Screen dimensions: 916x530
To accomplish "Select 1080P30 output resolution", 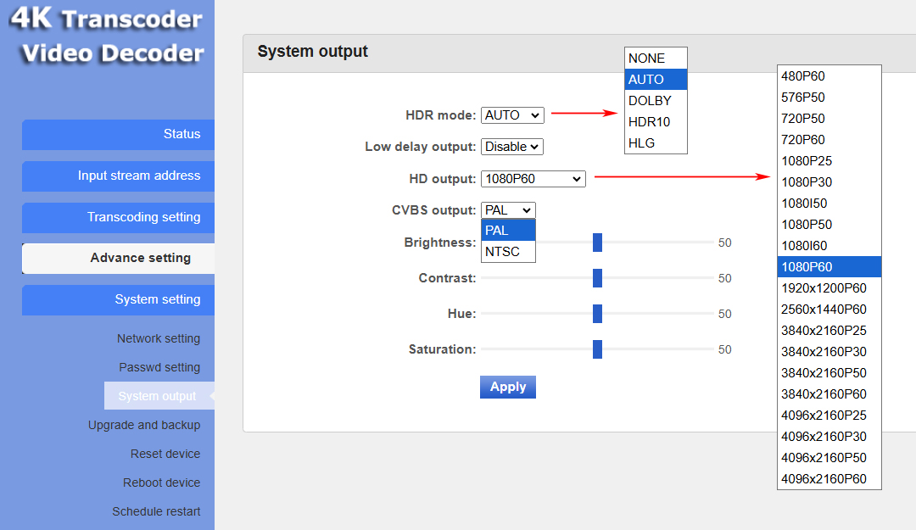I will [x=829, y=182].
